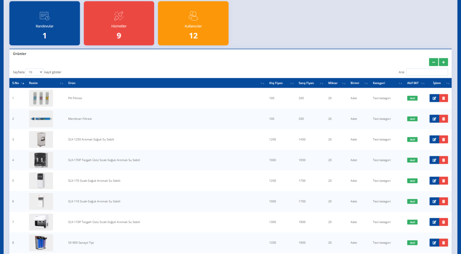Open the Hizmetler services card
This screenshot has width=461, height=254.
coord(119,23)
